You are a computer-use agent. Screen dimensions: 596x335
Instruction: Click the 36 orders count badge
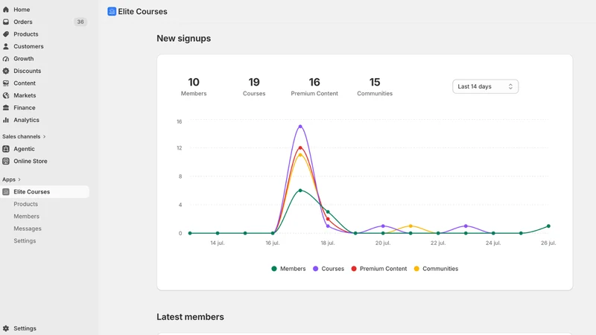(80, 22)
